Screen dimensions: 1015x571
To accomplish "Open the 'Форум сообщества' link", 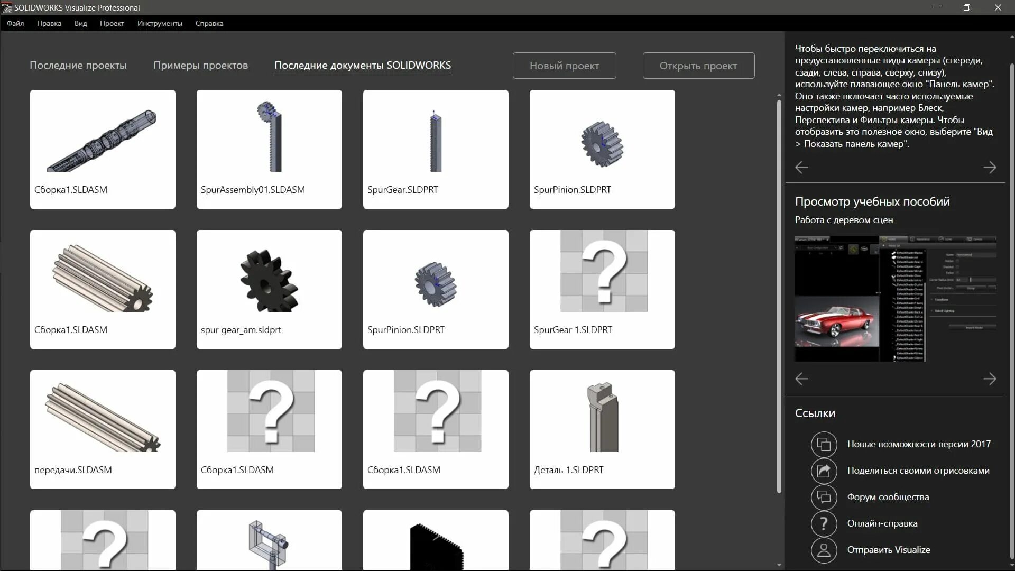I will pyautogui.click(x=888, y=497).
